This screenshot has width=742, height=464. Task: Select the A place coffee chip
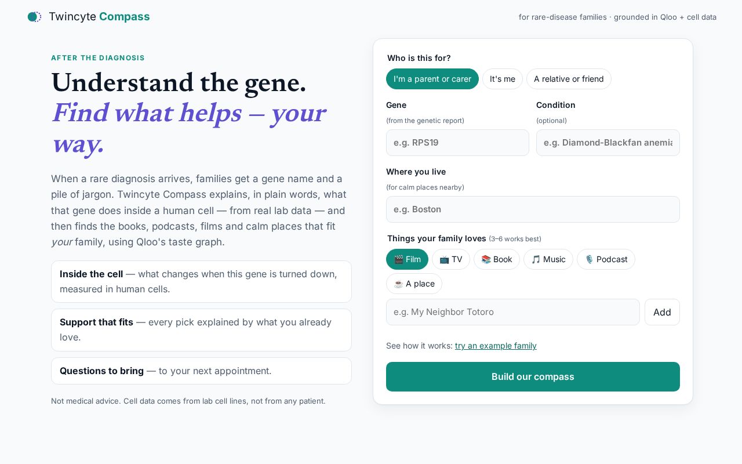pyautogui.click(x=414, y=284)
